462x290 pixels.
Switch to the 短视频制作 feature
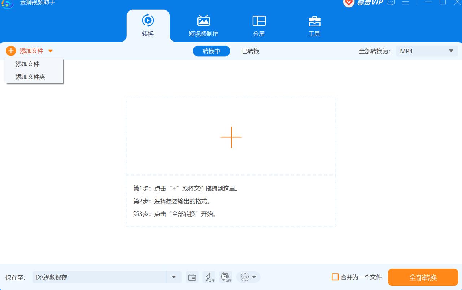coord(204,25)
